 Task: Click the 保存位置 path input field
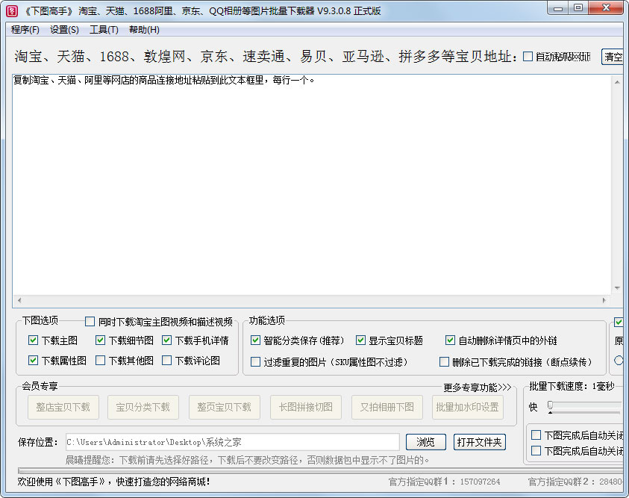click(x=233, y=442)
